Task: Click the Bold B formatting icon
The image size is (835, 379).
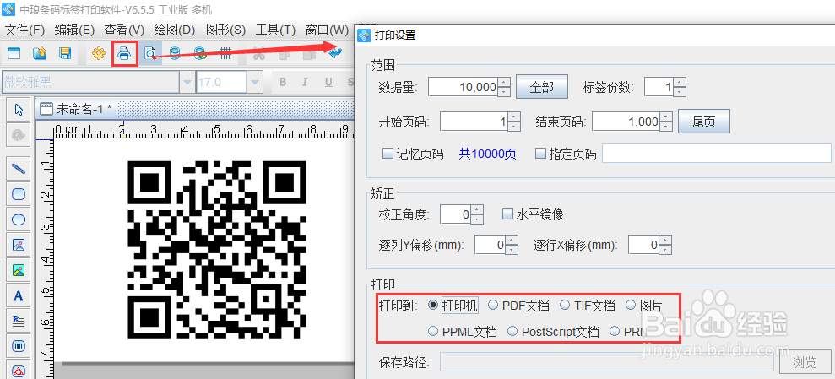Action: click(x=283, y=82)
